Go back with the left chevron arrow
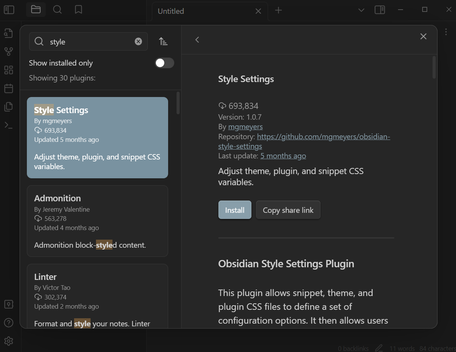The height and width of the screenshot is (352, 456). (x=197, y=39)
